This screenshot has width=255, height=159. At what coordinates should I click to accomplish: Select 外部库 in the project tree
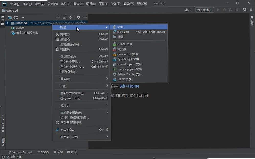coord(17,28)
